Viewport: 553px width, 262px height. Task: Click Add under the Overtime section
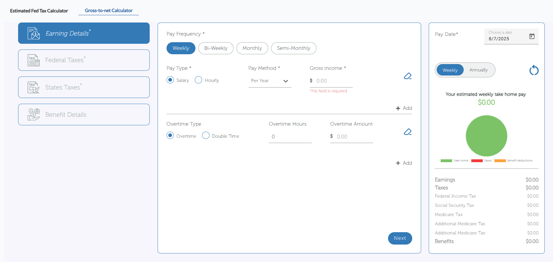click(x=404, y=163)
